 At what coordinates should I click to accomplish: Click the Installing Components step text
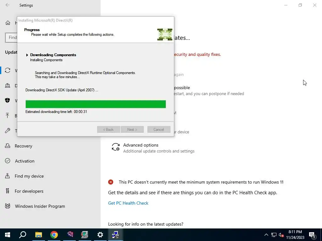[x=46, y=60]
